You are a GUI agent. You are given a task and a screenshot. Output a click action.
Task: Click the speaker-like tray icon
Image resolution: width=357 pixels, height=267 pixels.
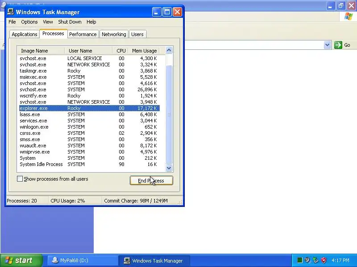pos(307,260)
